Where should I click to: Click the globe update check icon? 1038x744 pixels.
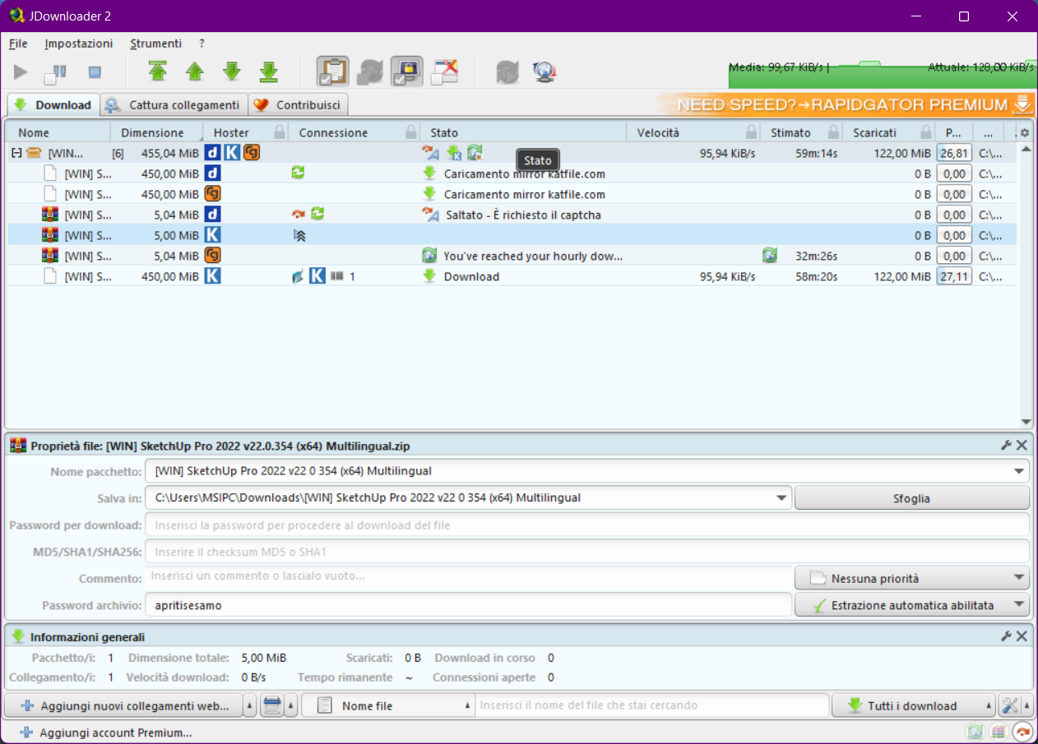click(x=544, y=72)
